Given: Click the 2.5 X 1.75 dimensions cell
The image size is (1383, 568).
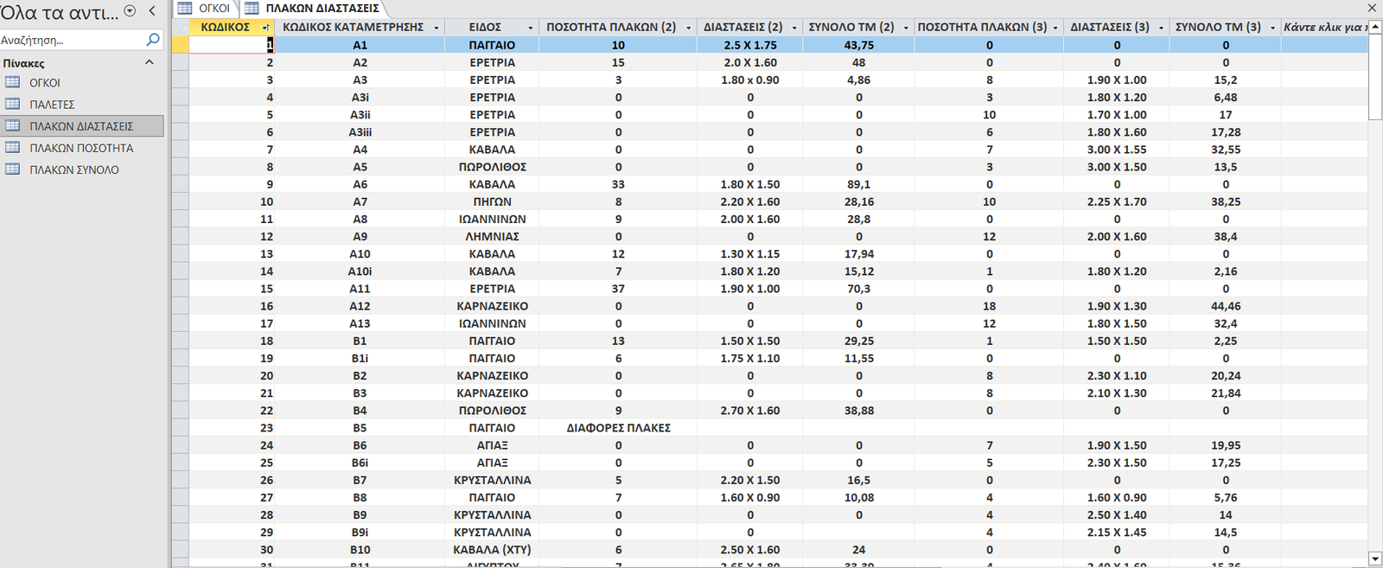Looking at the screenshot, I should point(750,45).
